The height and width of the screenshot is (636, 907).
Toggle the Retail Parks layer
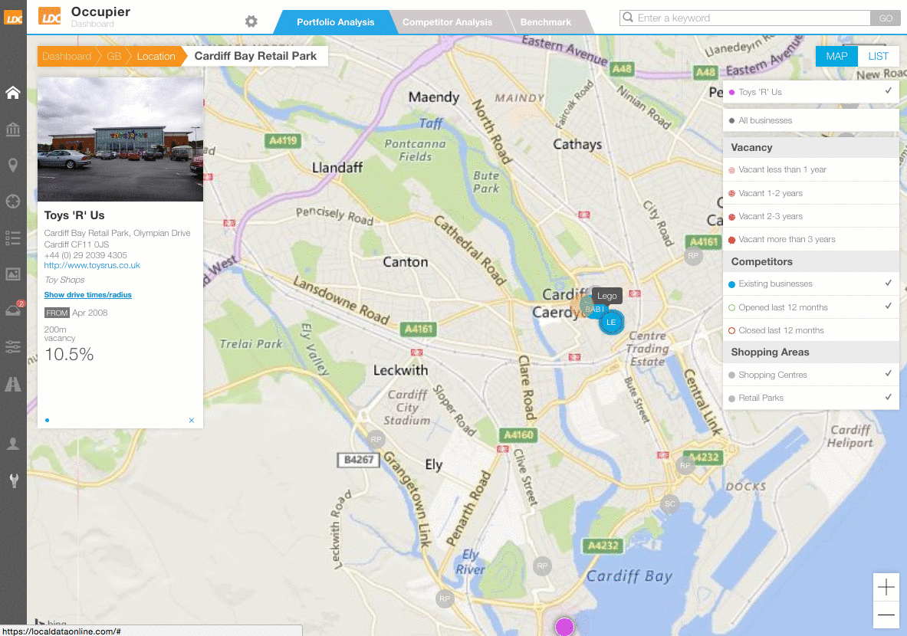[x=810, y=398]
